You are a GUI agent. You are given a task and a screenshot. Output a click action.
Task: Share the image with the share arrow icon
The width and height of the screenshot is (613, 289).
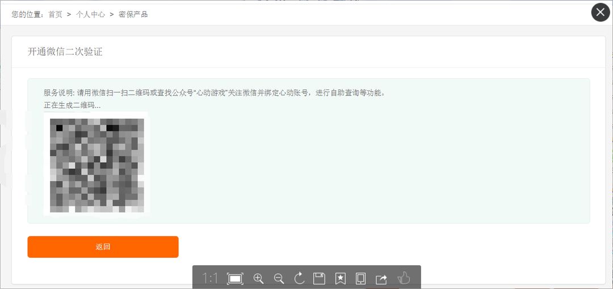pos(381,279)
